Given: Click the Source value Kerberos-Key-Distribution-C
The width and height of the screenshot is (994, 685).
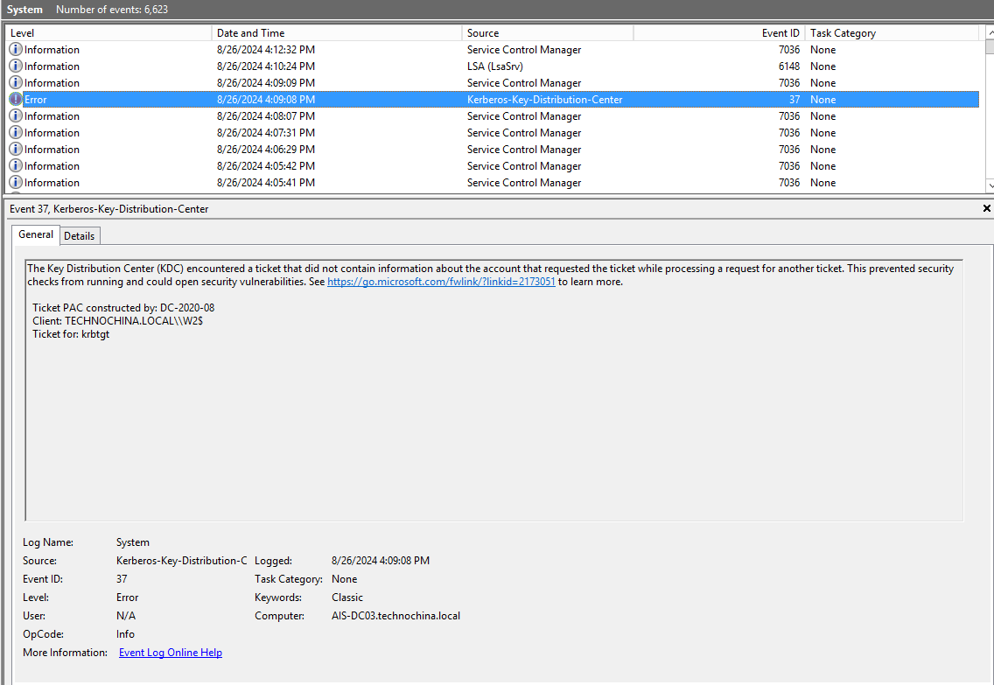Looking at the screenshot, I should [x=181, y=561].
